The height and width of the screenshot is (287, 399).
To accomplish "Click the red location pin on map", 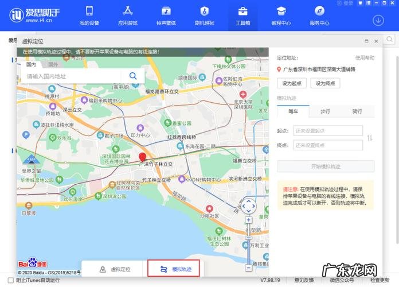I will pos(142,157).
